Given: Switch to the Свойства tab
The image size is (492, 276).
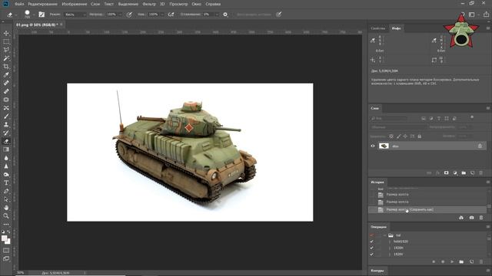Looking at the screenshot, I should 377,28.
